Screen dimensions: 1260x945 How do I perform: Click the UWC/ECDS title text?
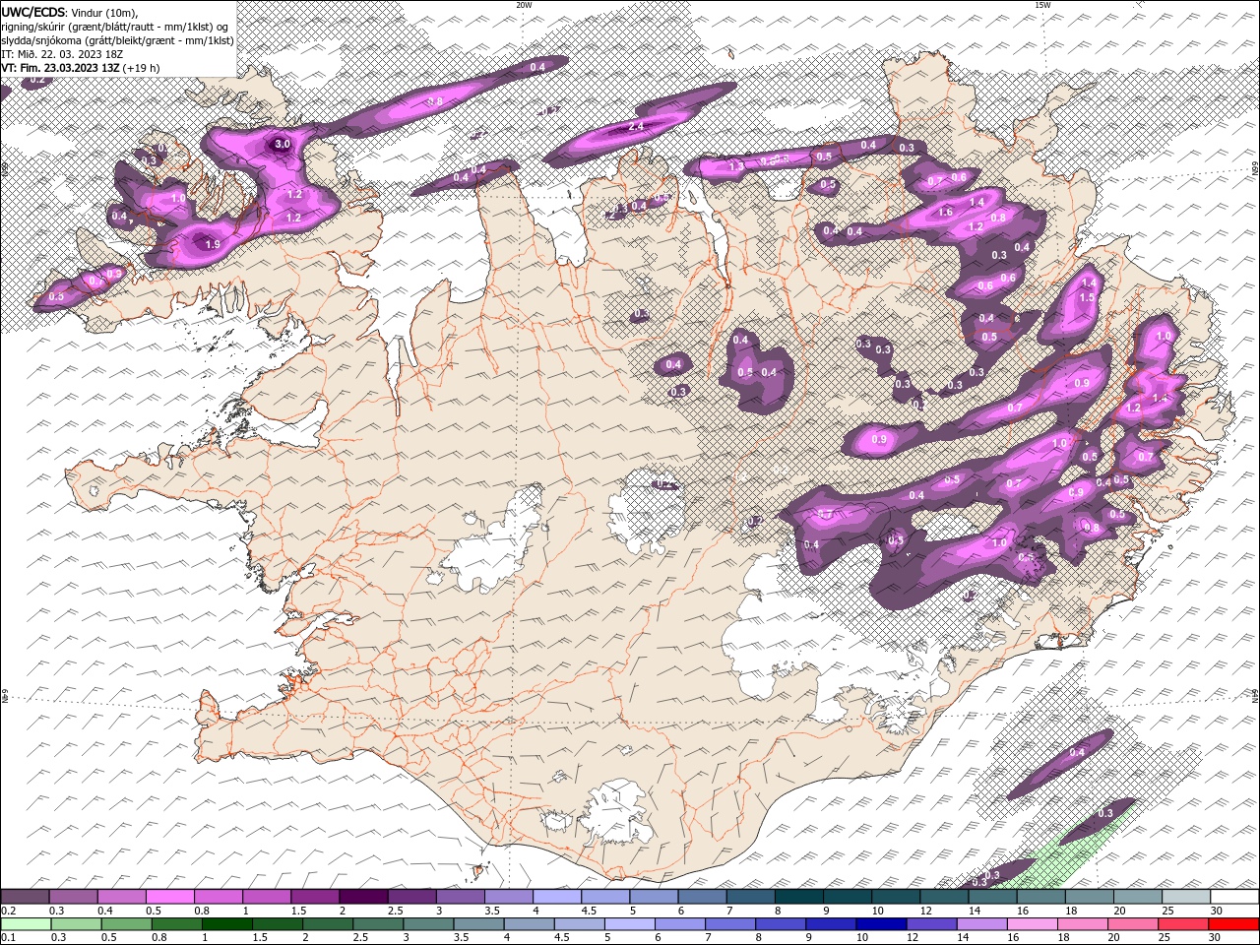[x=34, y=11]
